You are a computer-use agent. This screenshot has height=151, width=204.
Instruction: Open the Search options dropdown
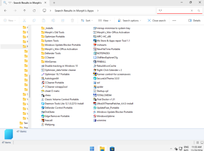(x=129, y=20)
